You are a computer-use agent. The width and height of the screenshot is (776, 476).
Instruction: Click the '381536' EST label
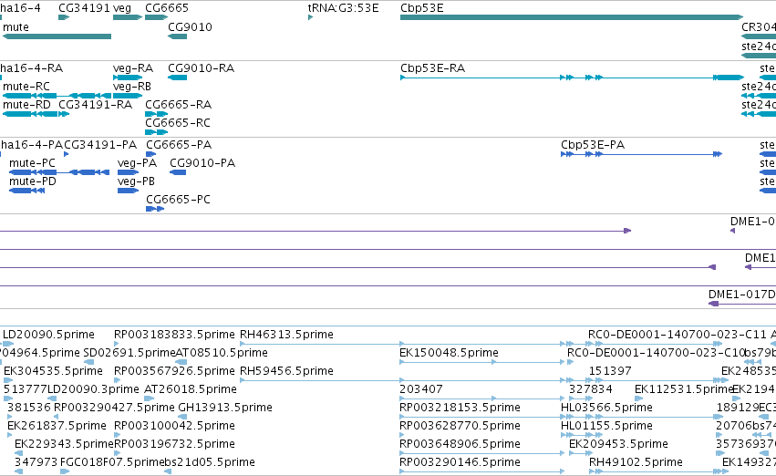(x=29, y=408)
